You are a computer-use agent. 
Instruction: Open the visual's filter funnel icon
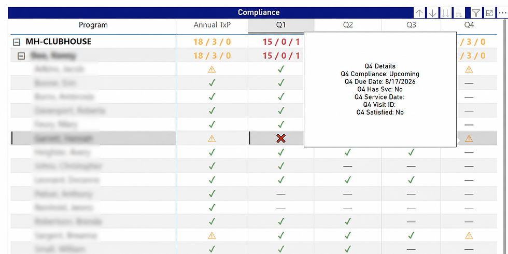tap(476, 13)
